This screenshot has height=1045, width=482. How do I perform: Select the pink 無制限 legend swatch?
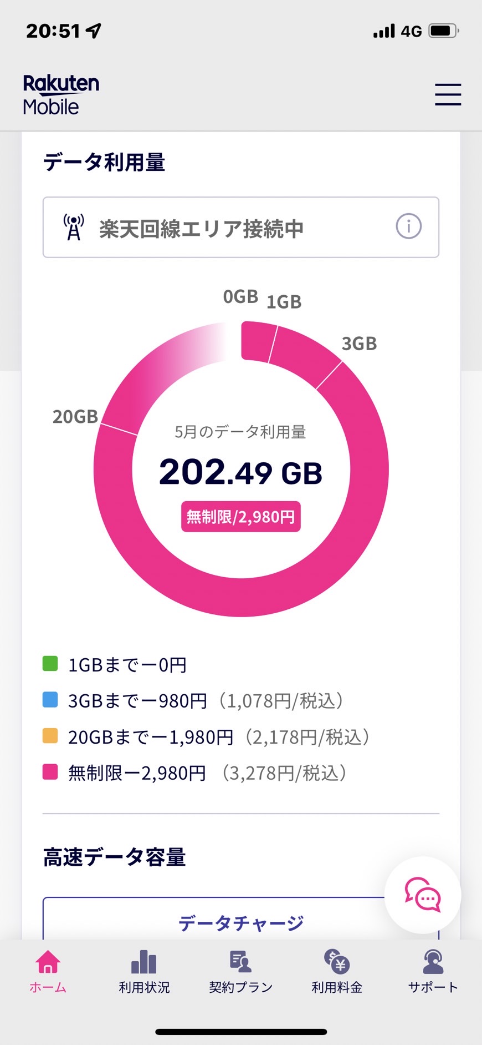(50, 771)
